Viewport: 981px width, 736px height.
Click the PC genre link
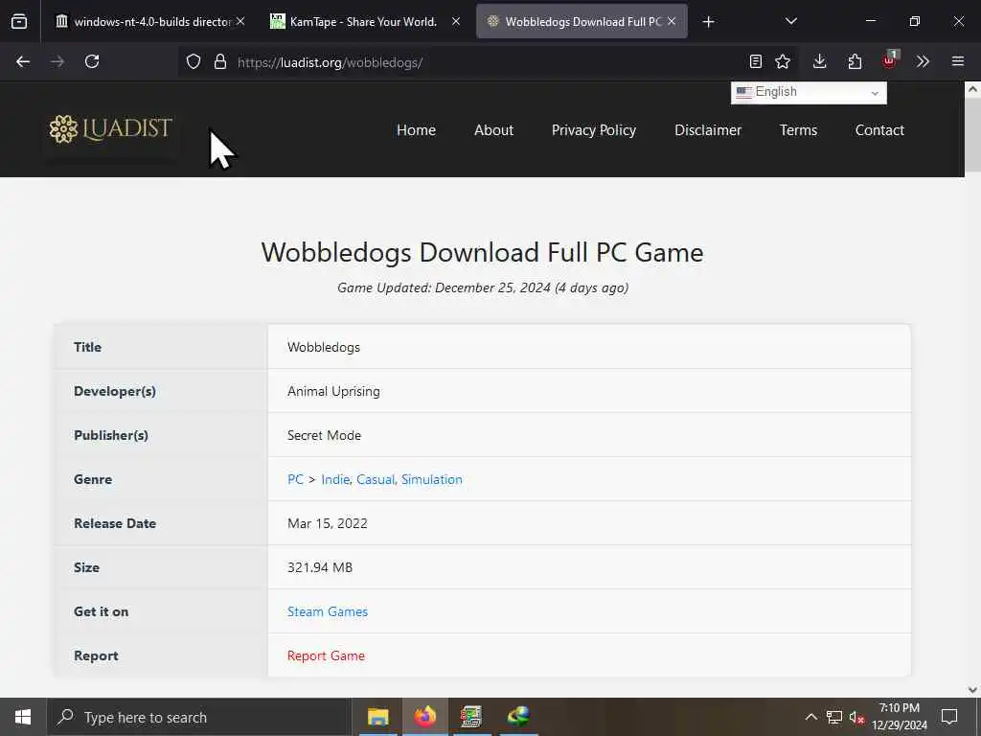(x=295, y=479)
